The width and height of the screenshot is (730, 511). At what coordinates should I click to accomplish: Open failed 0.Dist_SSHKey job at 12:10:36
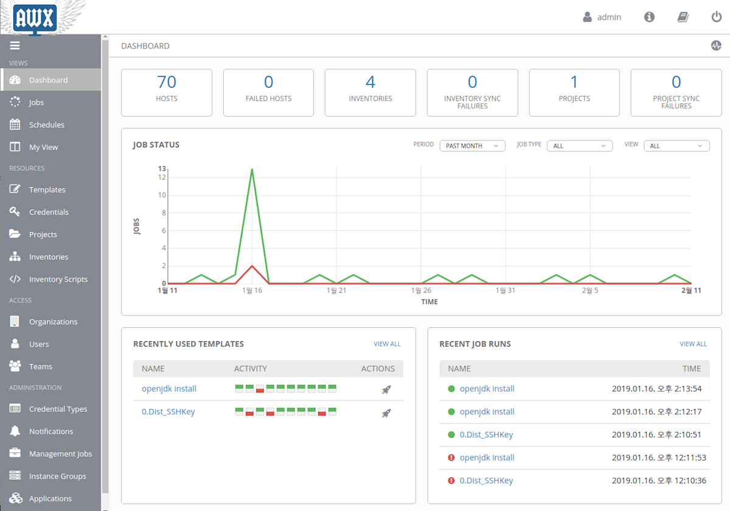coord(487,481)
